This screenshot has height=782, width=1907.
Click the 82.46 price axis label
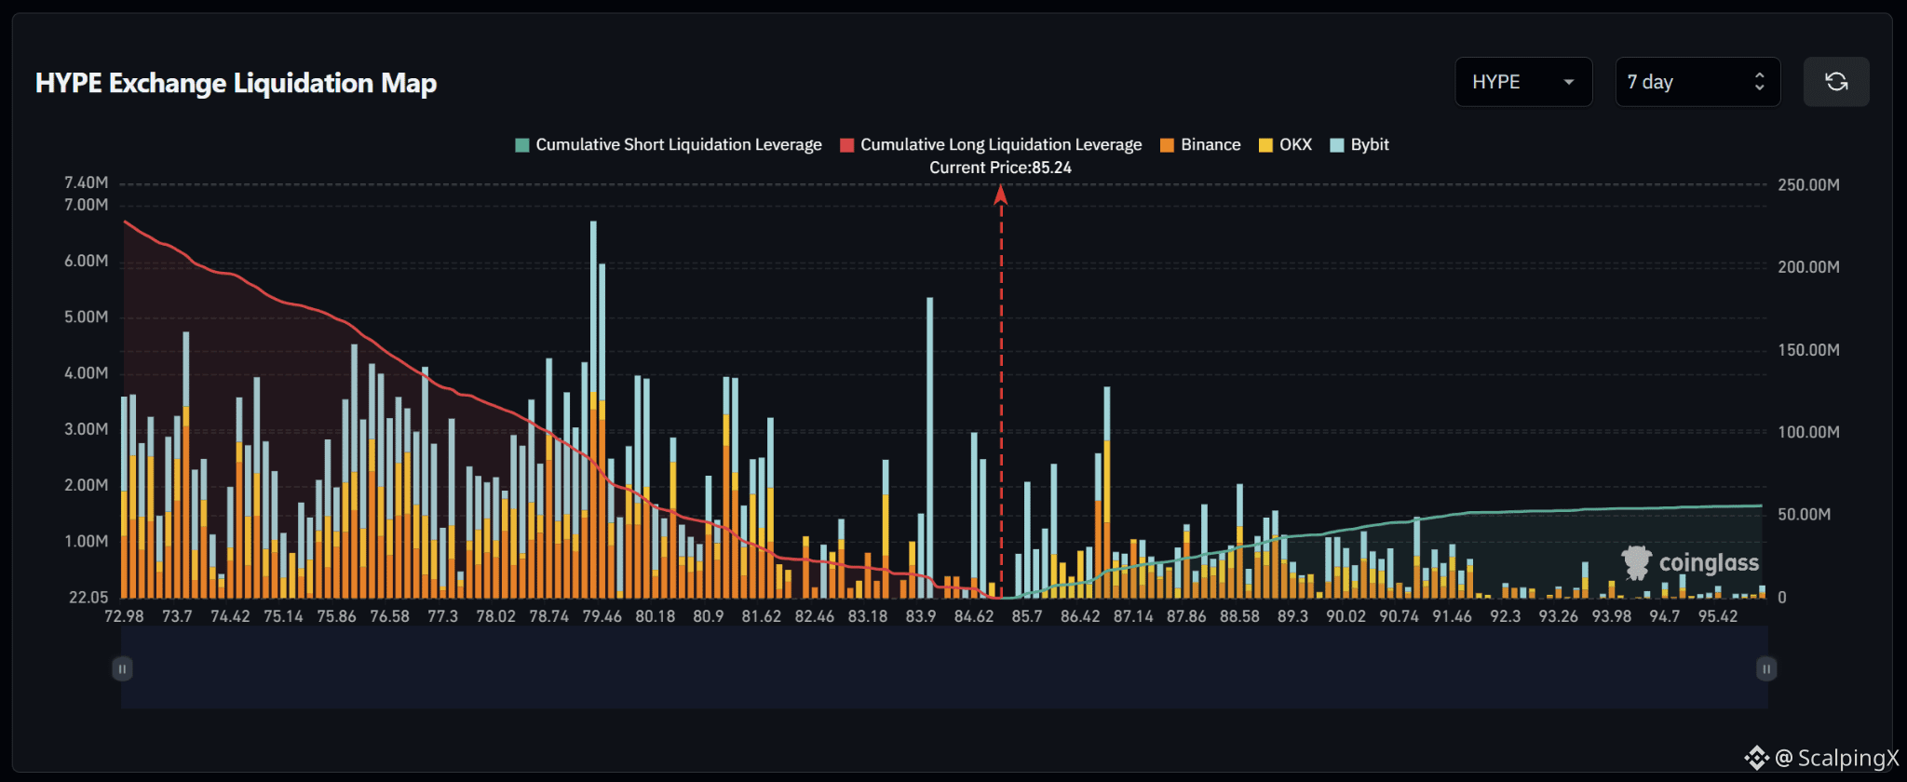[x=814, y=616]
